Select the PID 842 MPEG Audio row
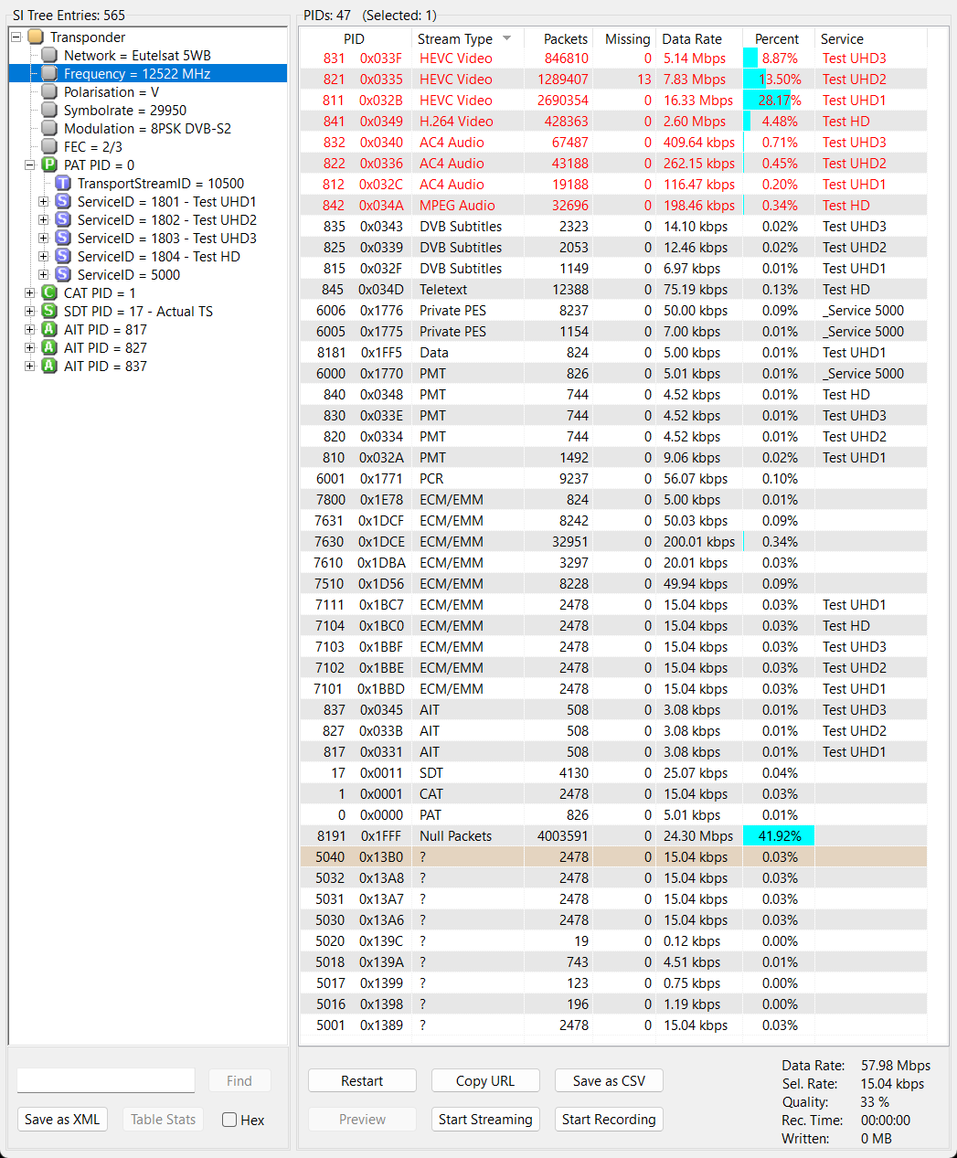This screenshot has height=1158, width=957. [x=613, y=206]
